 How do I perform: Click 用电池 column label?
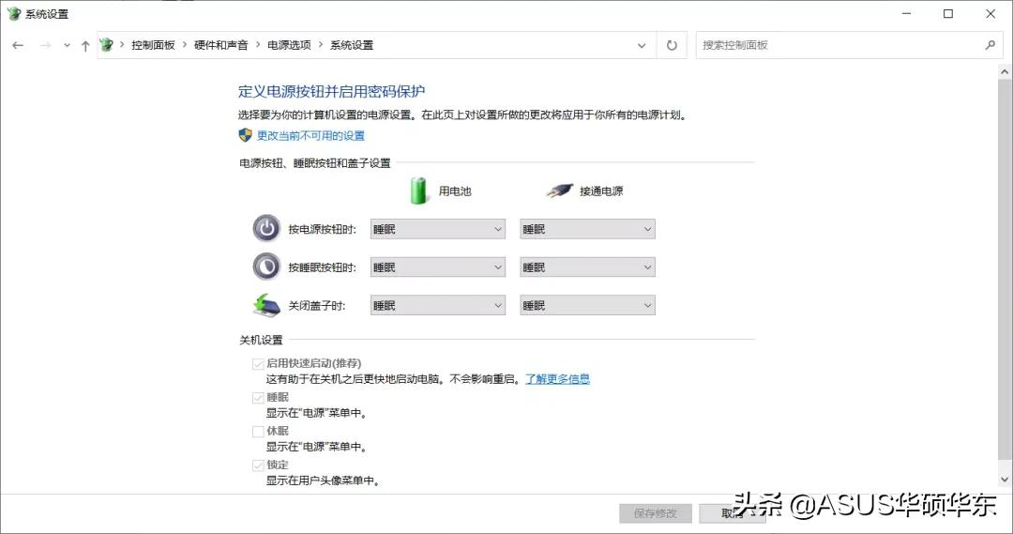coord(455,191)
